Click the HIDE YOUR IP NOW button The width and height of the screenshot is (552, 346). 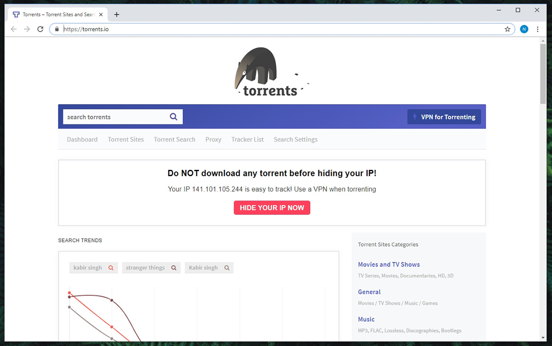(x=272, y=208)
